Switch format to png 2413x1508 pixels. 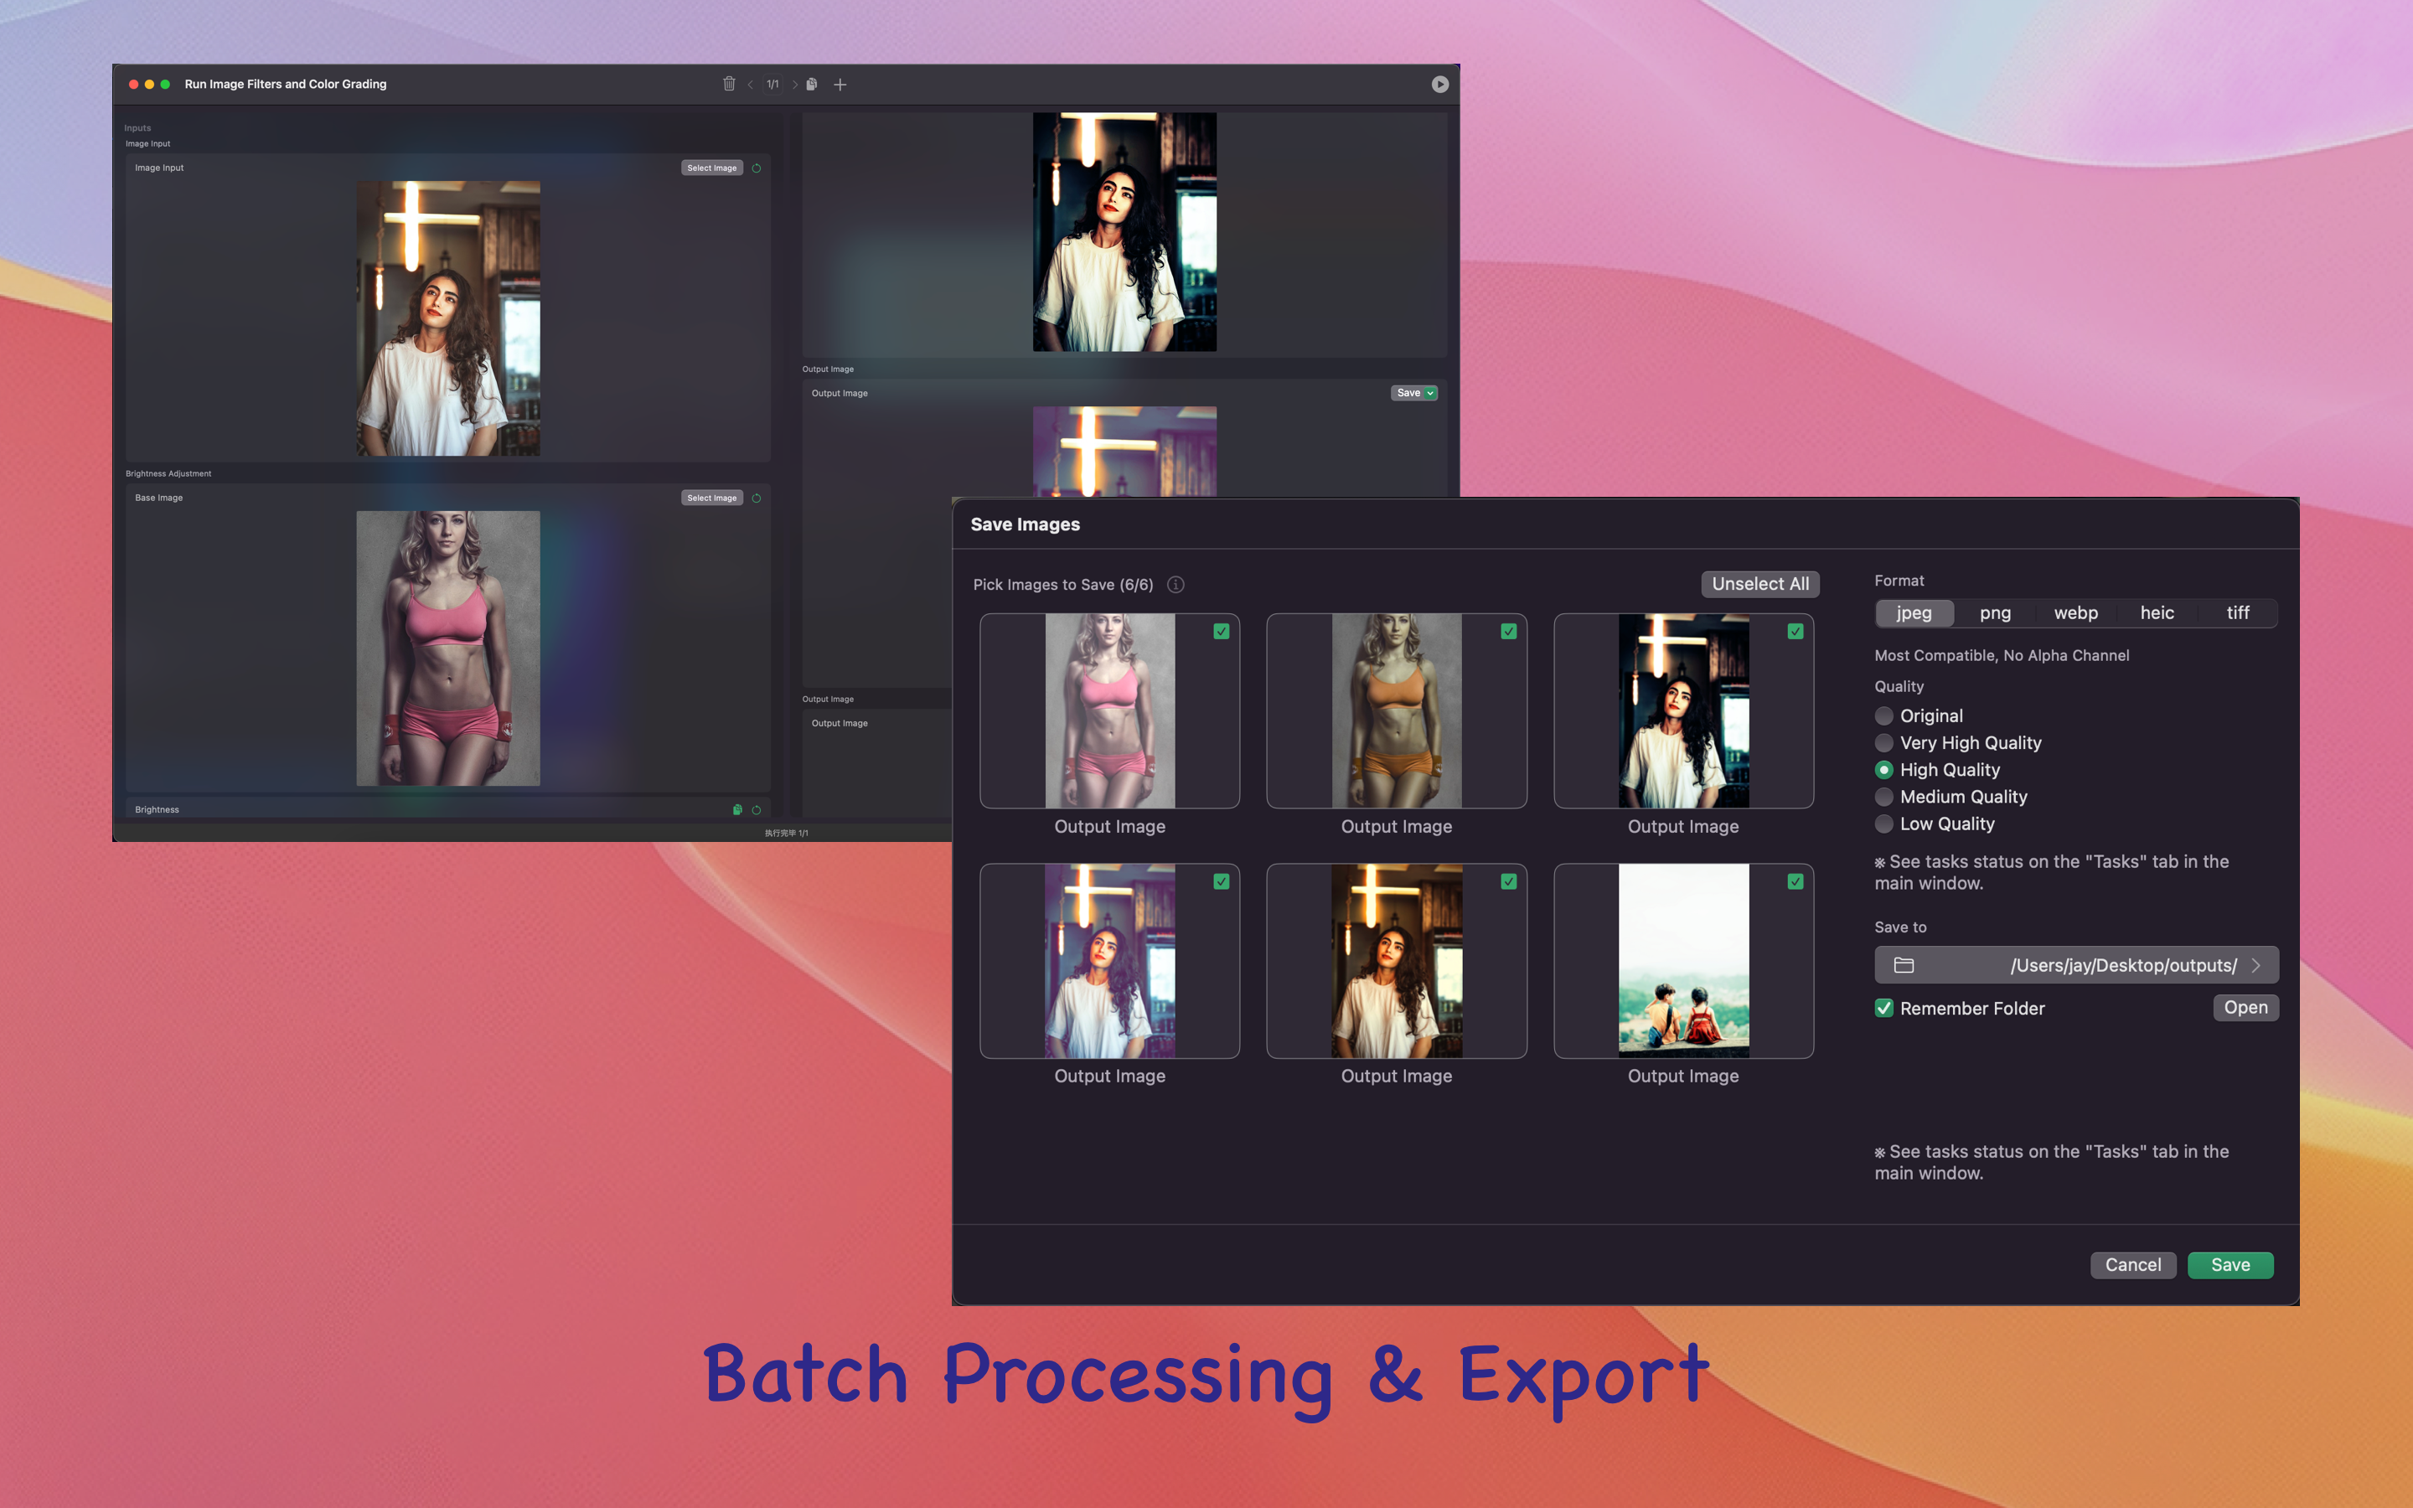tap(1995, 613)
